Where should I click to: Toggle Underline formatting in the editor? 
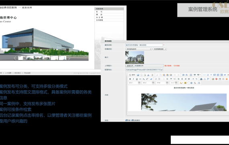[x=137, y=79]
